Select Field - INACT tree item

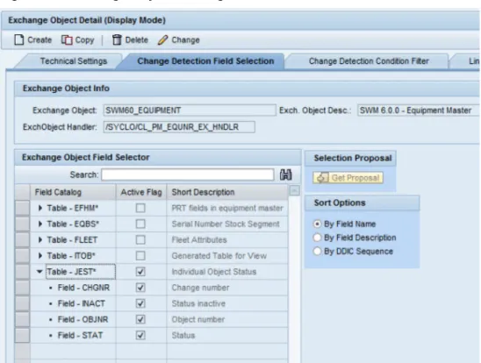coord(82,303)
